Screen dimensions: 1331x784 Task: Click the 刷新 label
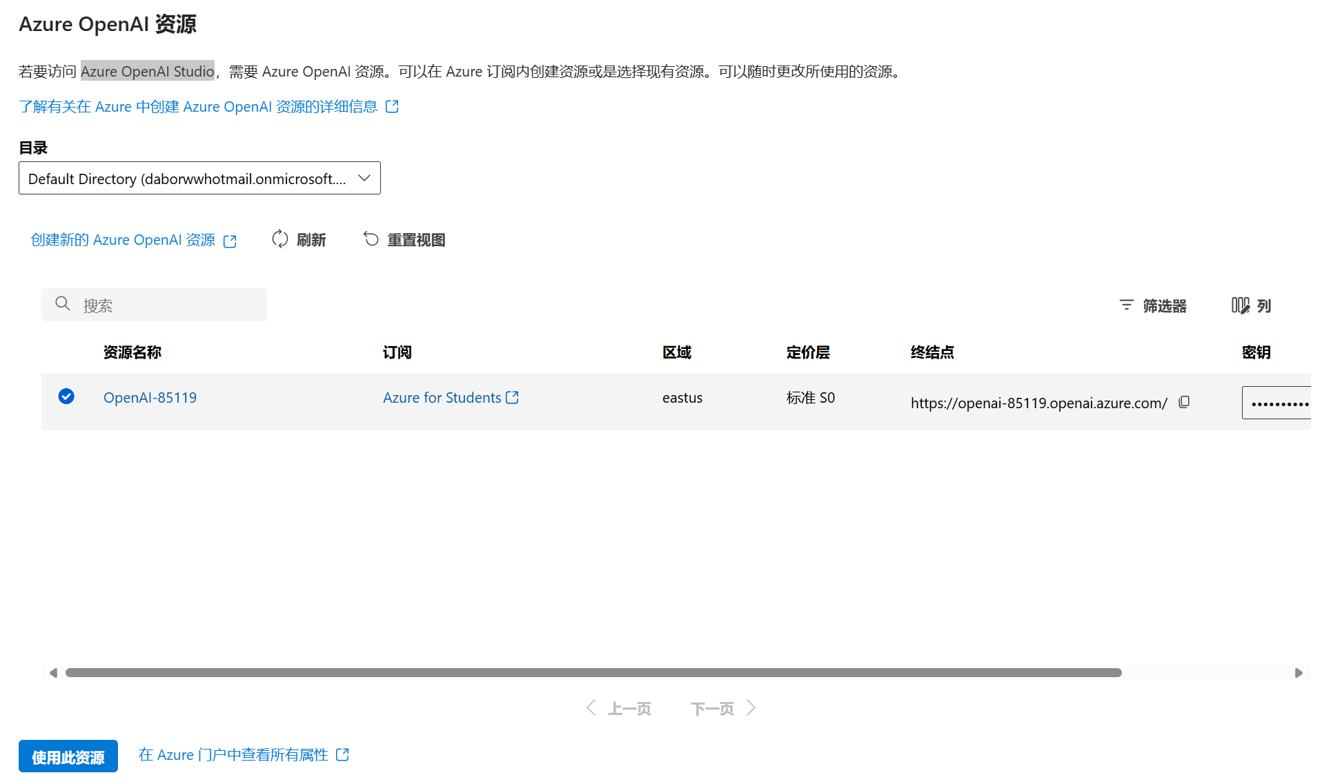(311, 240)
